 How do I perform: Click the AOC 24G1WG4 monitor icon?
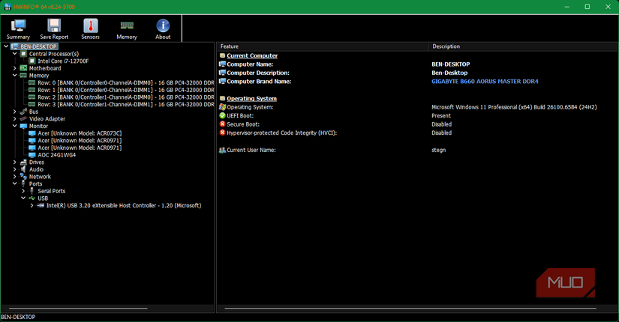coord(32,155)
